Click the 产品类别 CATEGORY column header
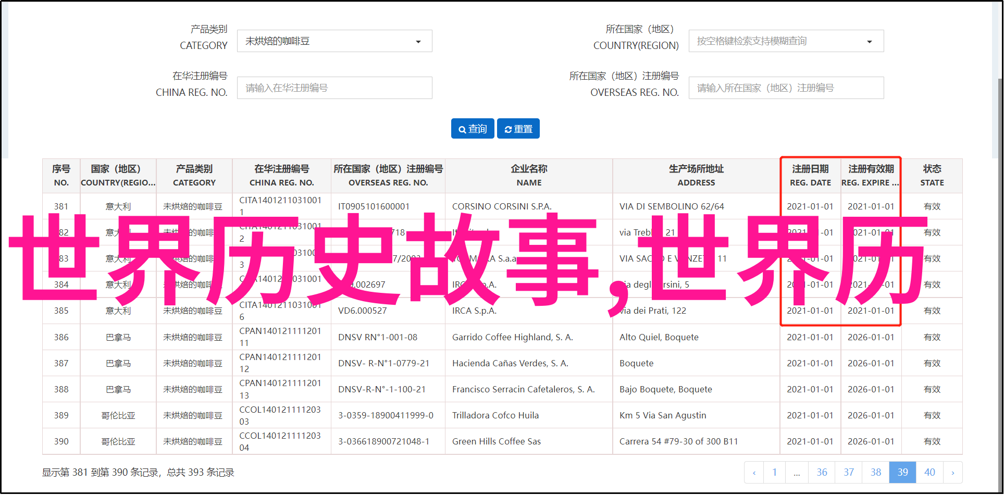Screen dimensions: 1004x495 [194, 176]
